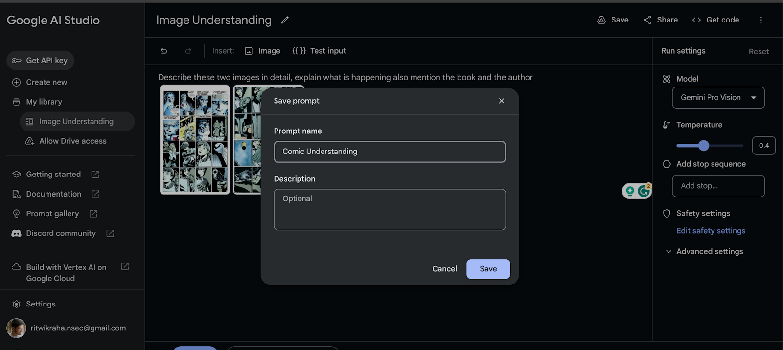
Task: Click the redo arrow icon
Action: (188, 51)
